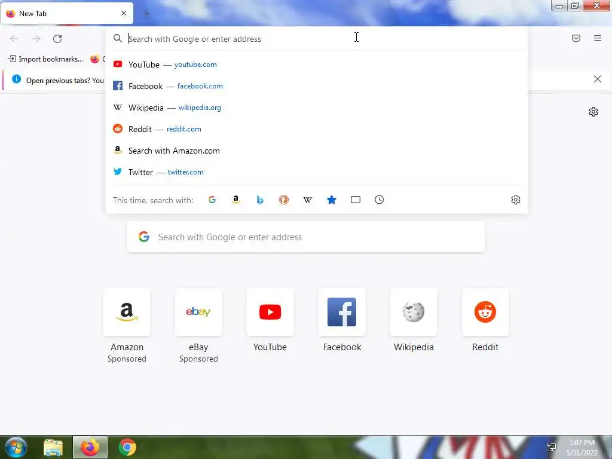Click the Firefox taskbar icon

pos(90,447)
